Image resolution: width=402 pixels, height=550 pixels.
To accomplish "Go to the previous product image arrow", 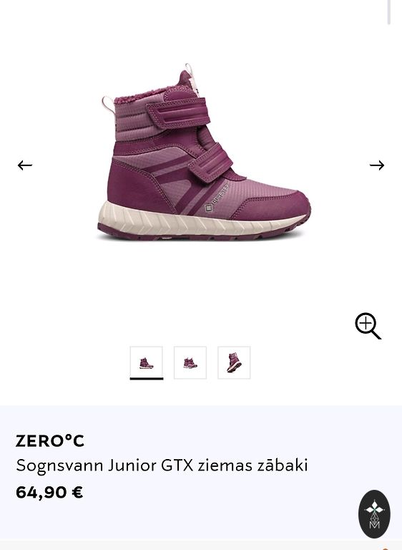I will pos(25,165).
